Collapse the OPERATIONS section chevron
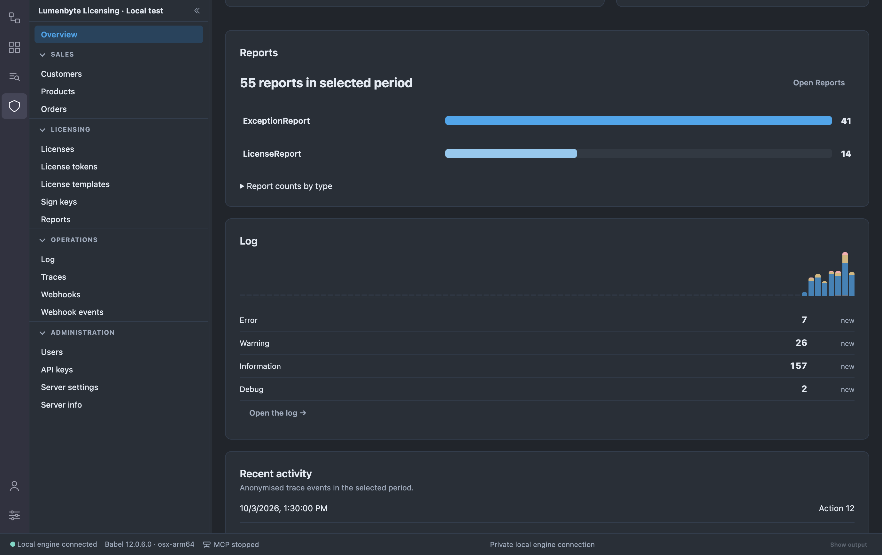Image resolution: width=882 pixels, height=555 pixels. pos(43,240)
